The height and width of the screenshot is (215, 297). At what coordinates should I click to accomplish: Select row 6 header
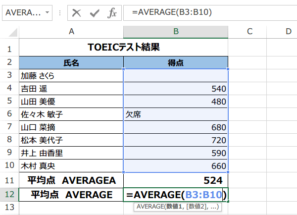click(9, 114)
